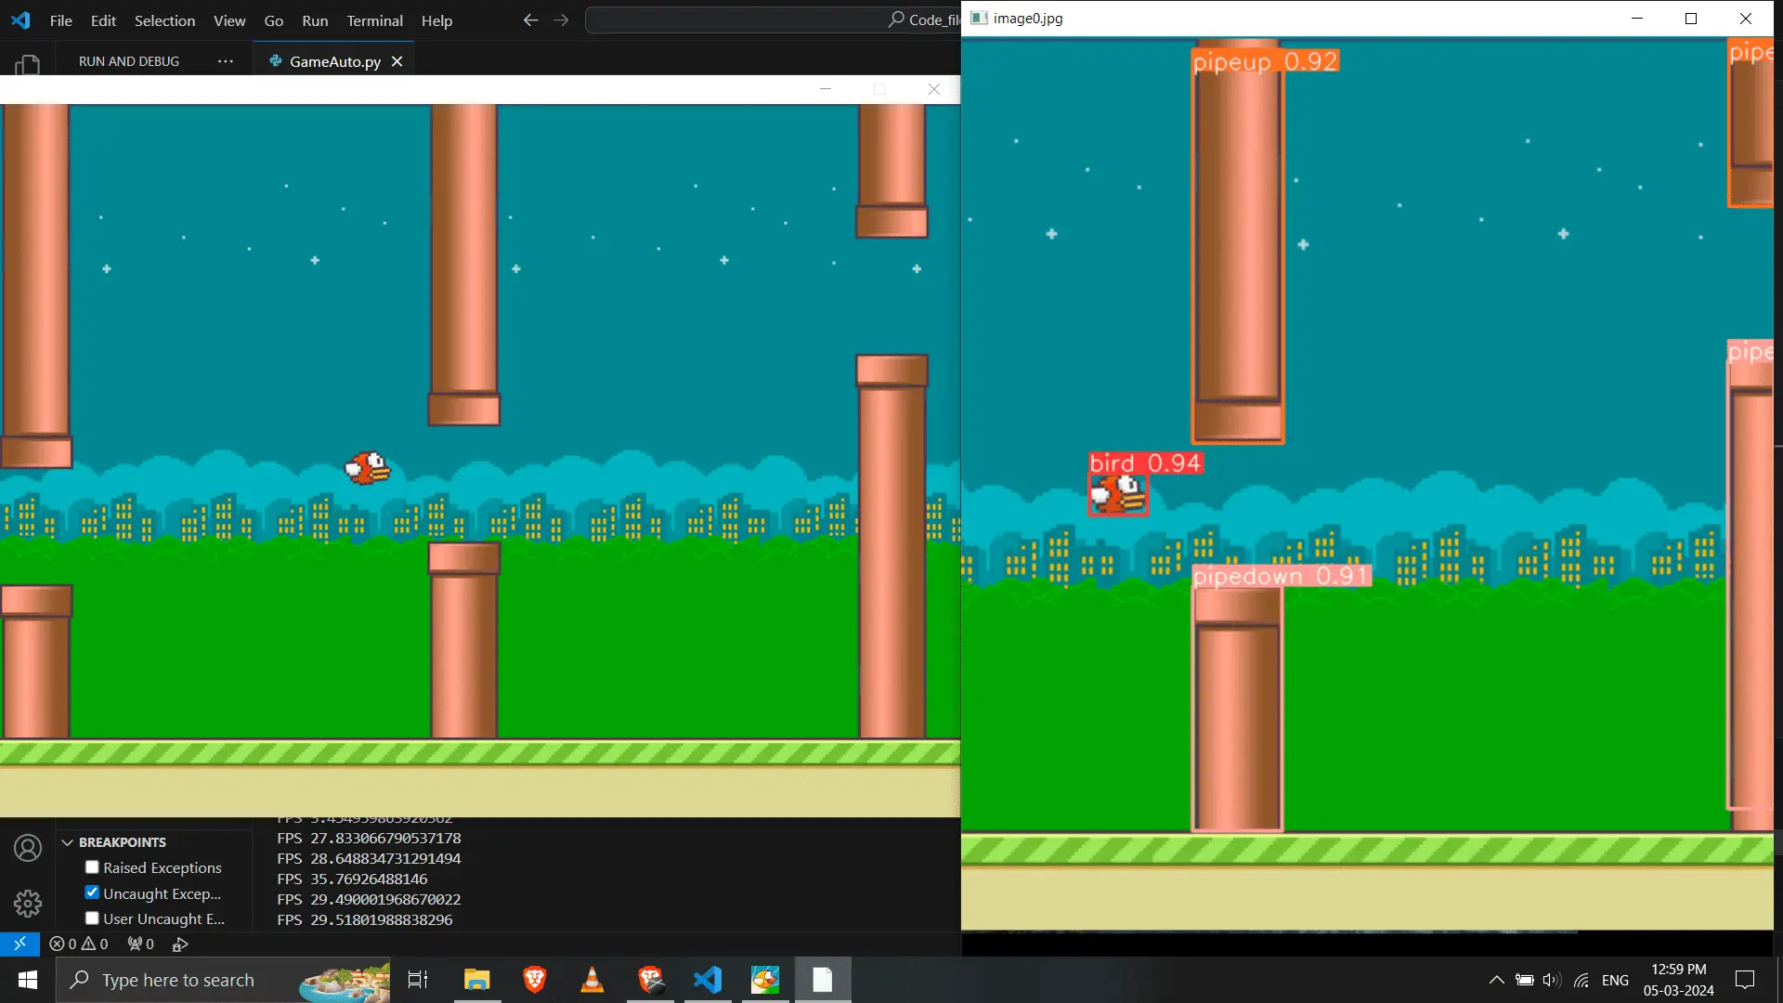Image resolution: width=1783 pixels, height=1003 pixels.
Task: Adjust the system volume control
Action: 1552,979
